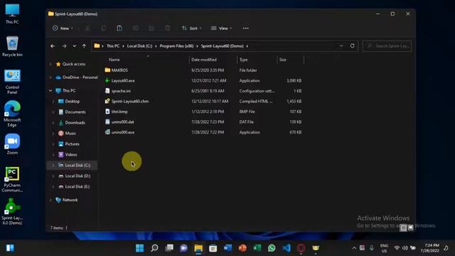This screenshot has height=256, width=455.
Task: Open Word from taskbar
Action: point(227,248)
